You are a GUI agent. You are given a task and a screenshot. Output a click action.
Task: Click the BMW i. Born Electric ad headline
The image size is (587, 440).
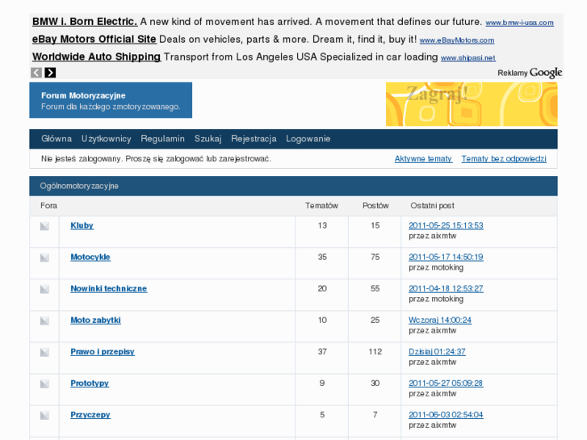point(85,22)
